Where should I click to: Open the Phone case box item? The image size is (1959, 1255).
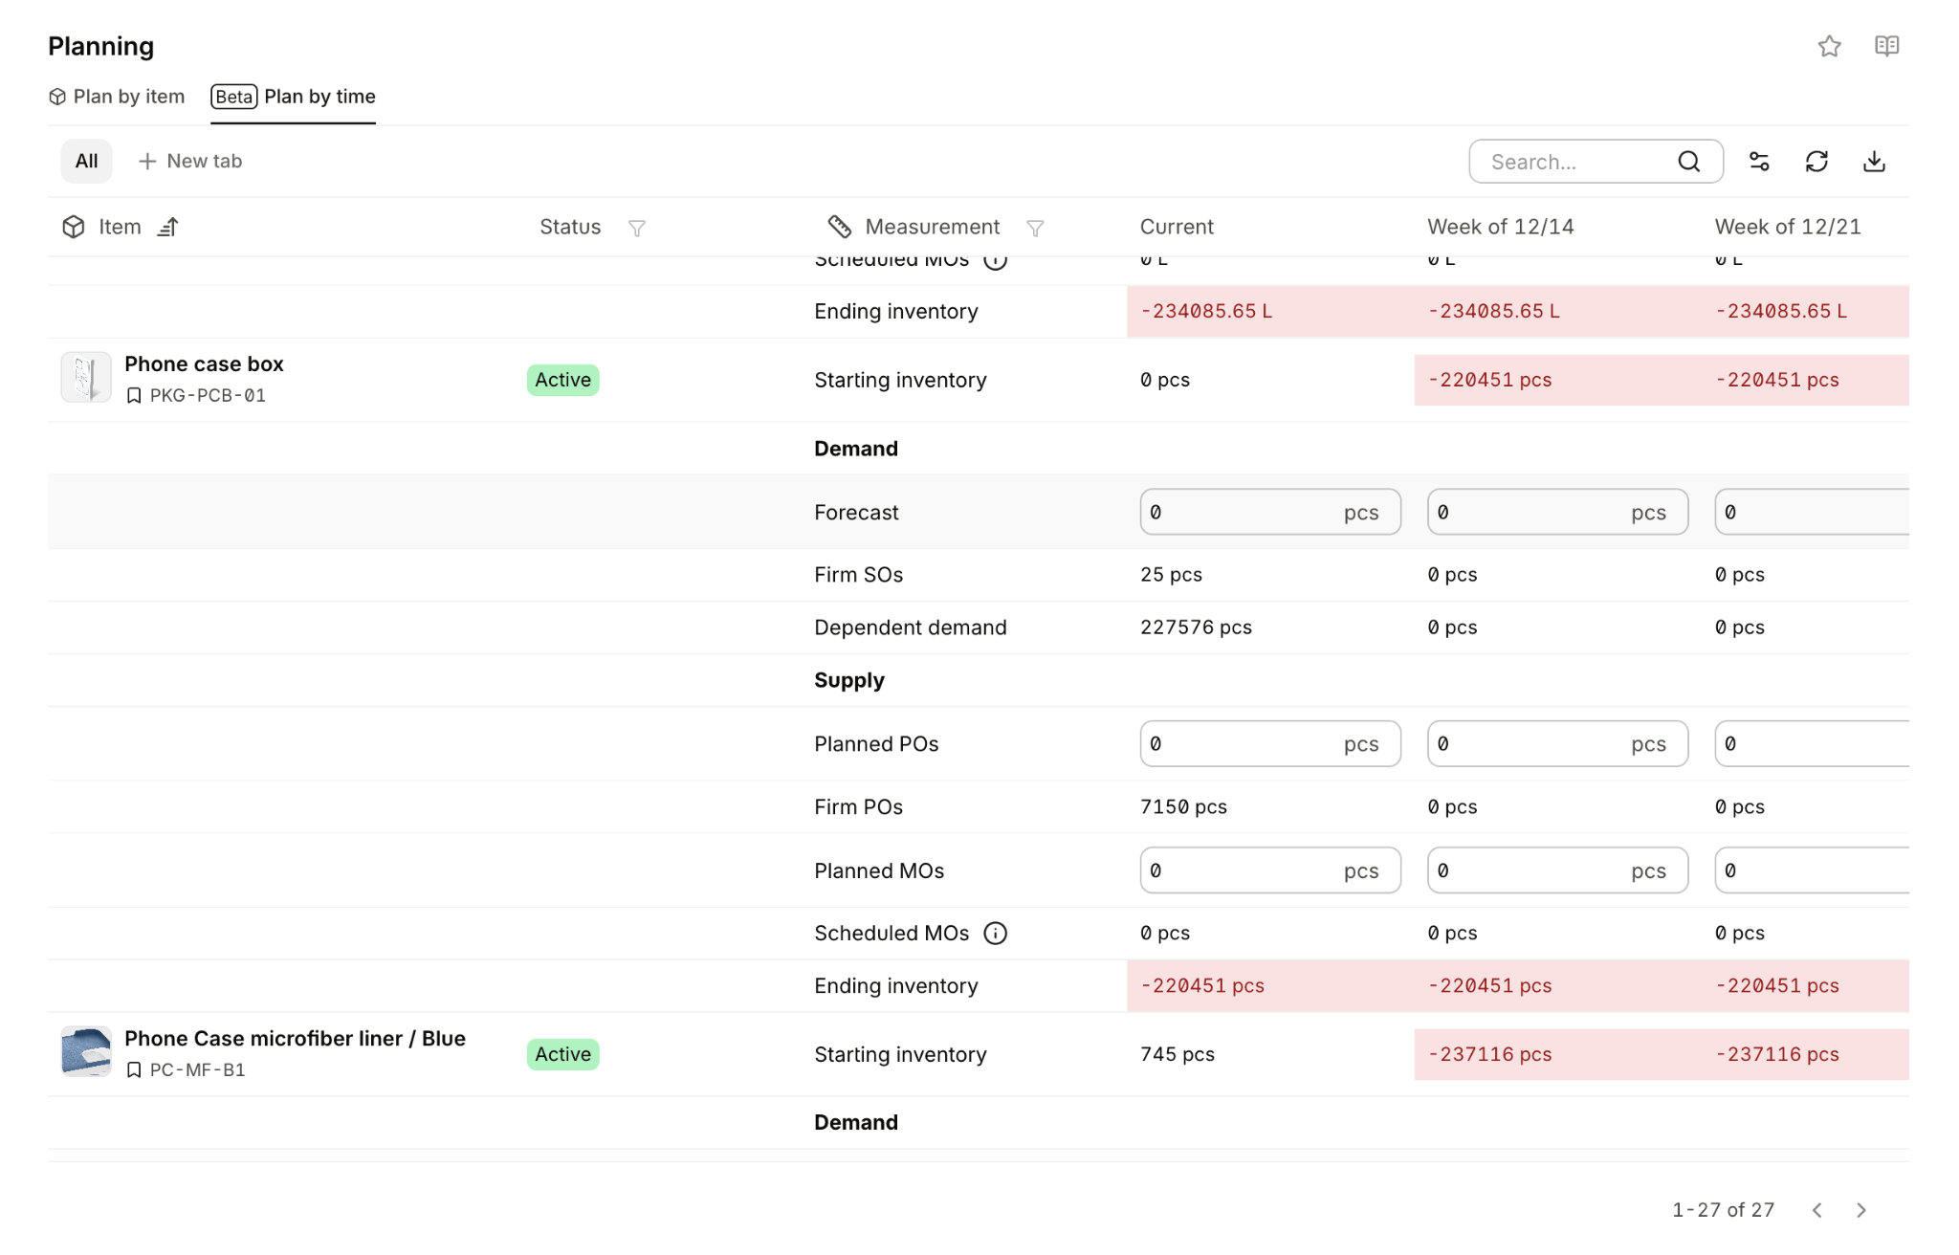tap(204, 363)
